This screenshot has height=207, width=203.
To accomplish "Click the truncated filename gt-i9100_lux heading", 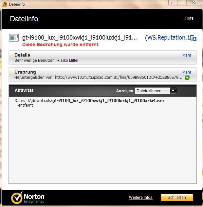I will click(80, 38).
